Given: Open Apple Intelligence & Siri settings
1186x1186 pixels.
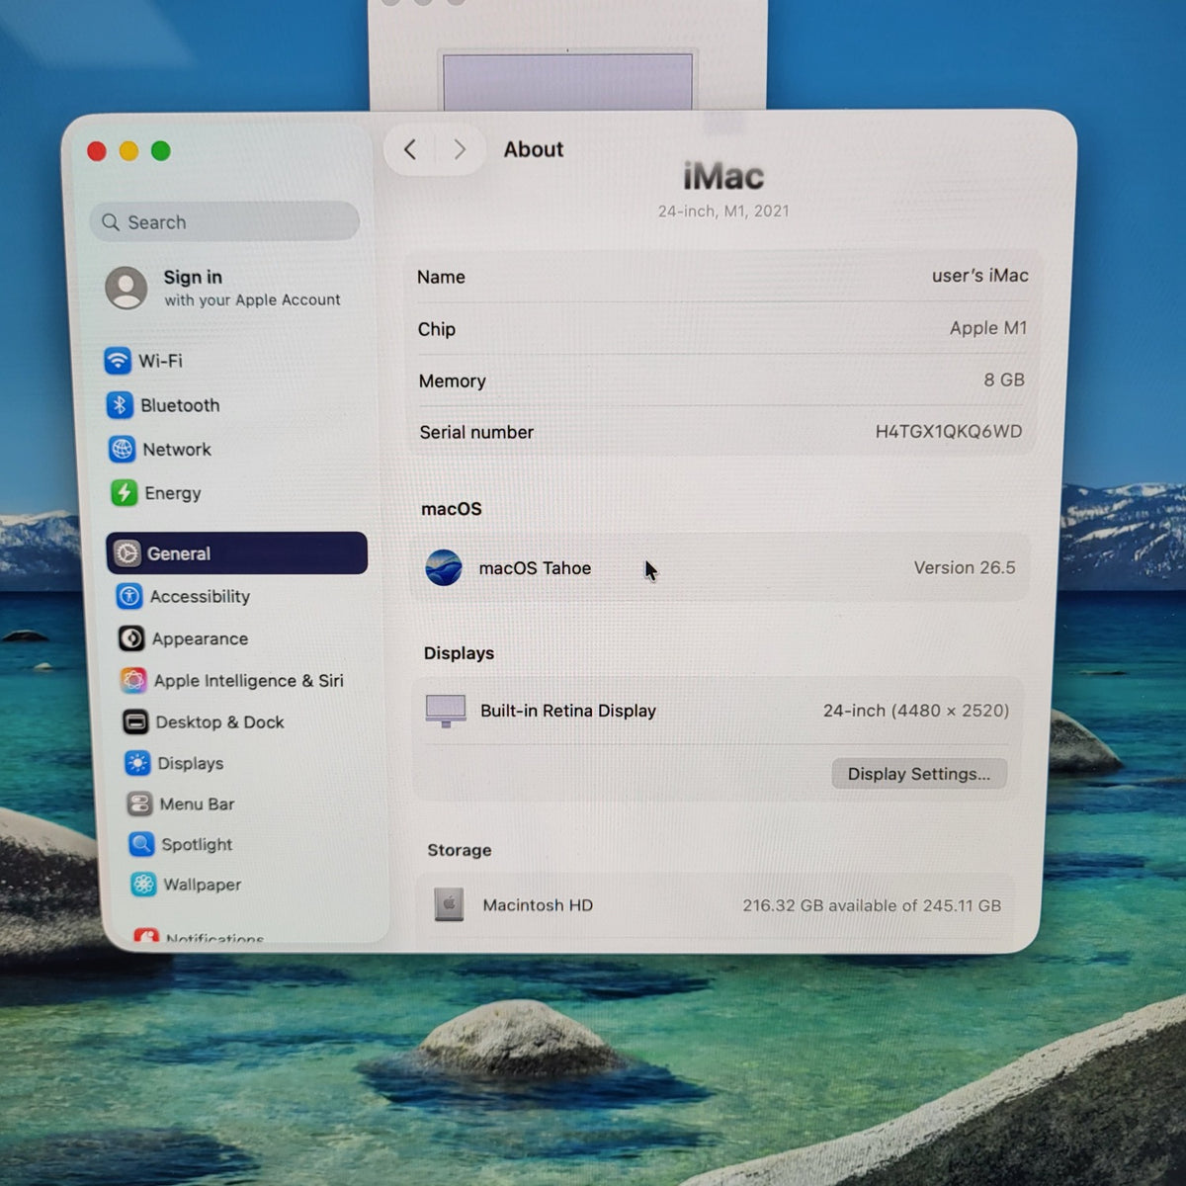Looking at the screenshot, I should point(233,680).
